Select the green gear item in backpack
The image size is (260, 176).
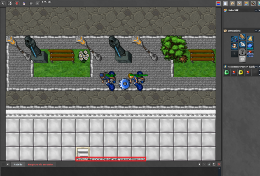coord(227,72)
